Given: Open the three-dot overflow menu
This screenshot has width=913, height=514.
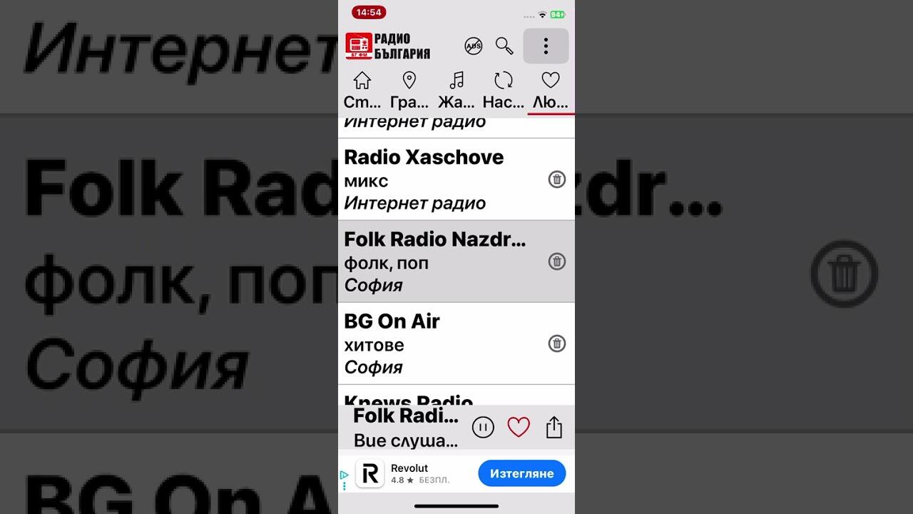Looking at the screenshot, I should tap(546, 46).
